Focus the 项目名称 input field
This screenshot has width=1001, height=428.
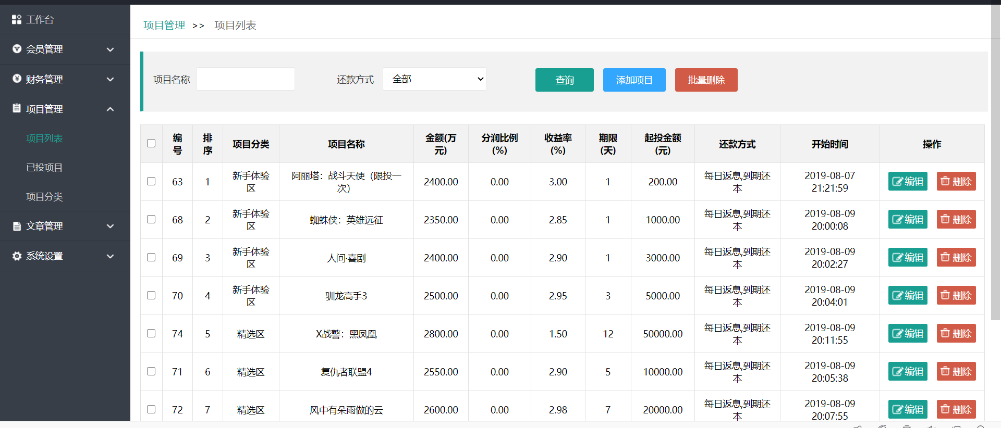pyautogui.click(x=246, y=79)
